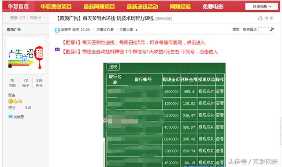Click 查看 in the 4030000 row
The width and height of the screenshot is (282, 167).
click(x=220, y=127)
